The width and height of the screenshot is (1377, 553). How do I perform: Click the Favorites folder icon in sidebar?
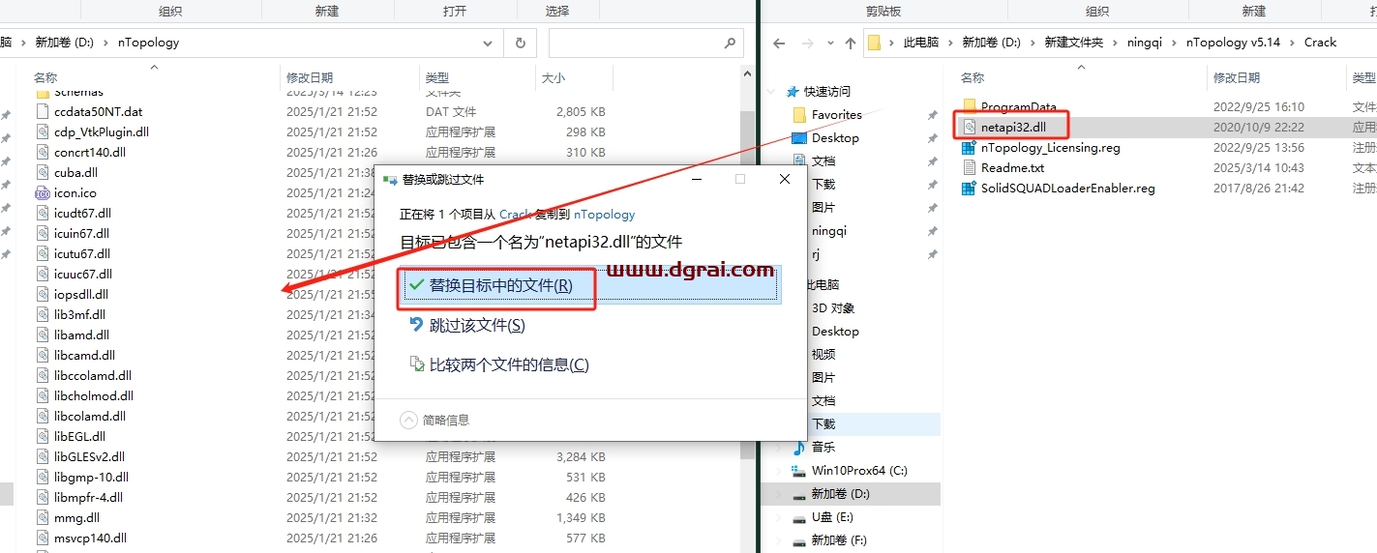pyautogui.click(x=799, y=114)
